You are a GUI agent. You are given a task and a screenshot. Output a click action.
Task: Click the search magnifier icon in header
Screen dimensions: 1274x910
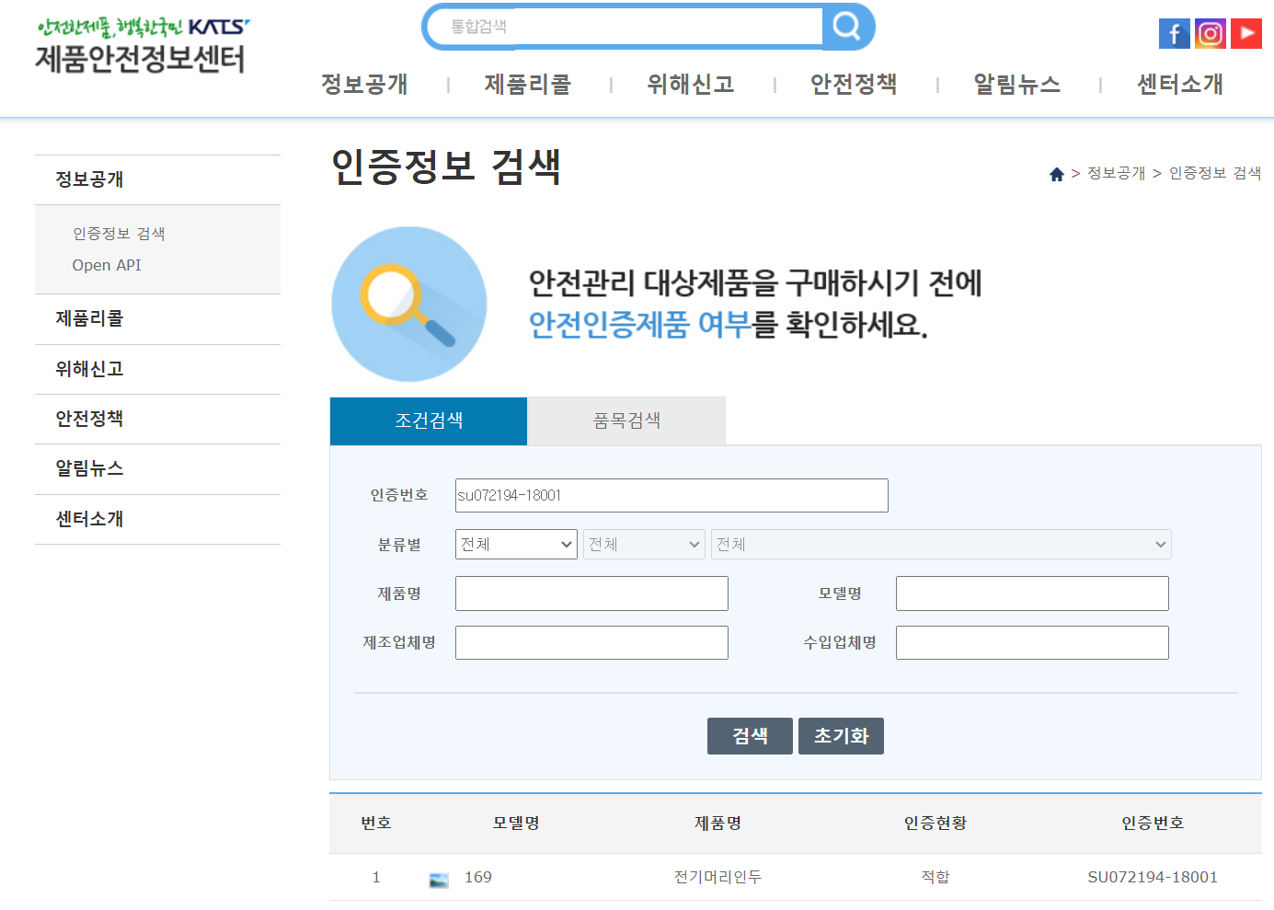click(847, 27)
